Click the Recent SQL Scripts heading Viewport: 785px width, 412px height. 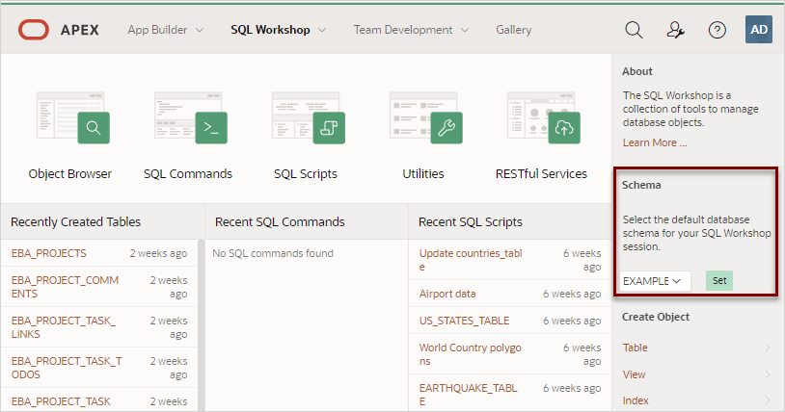[x=471, y=222]
